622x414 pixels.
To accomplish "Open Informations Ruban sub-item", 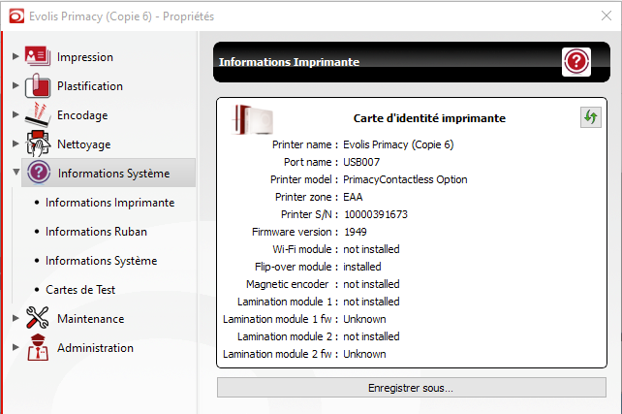I will [96, 232].
